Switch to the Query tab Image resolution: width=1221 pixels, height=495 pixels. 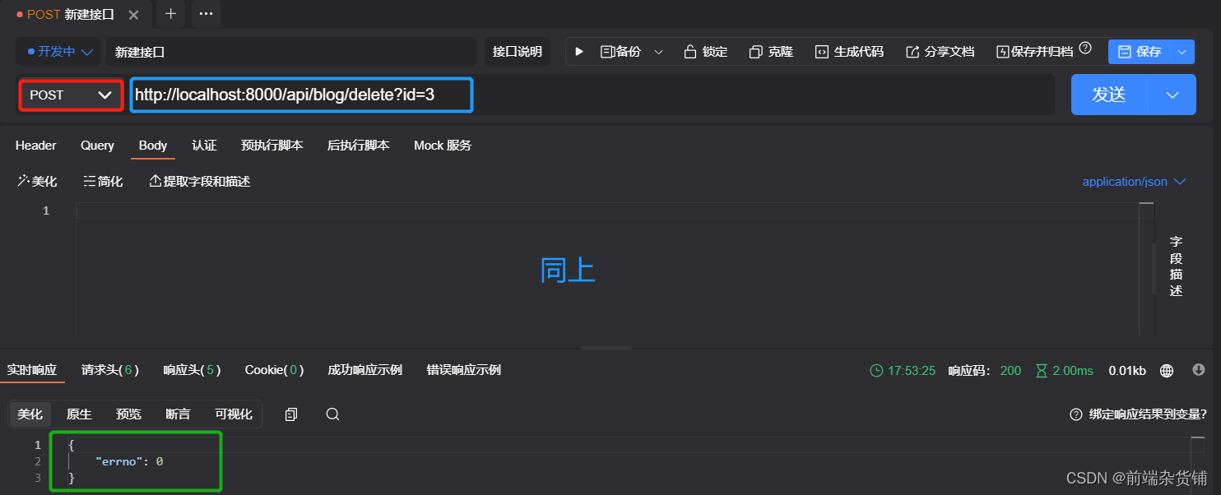[96, 145]
